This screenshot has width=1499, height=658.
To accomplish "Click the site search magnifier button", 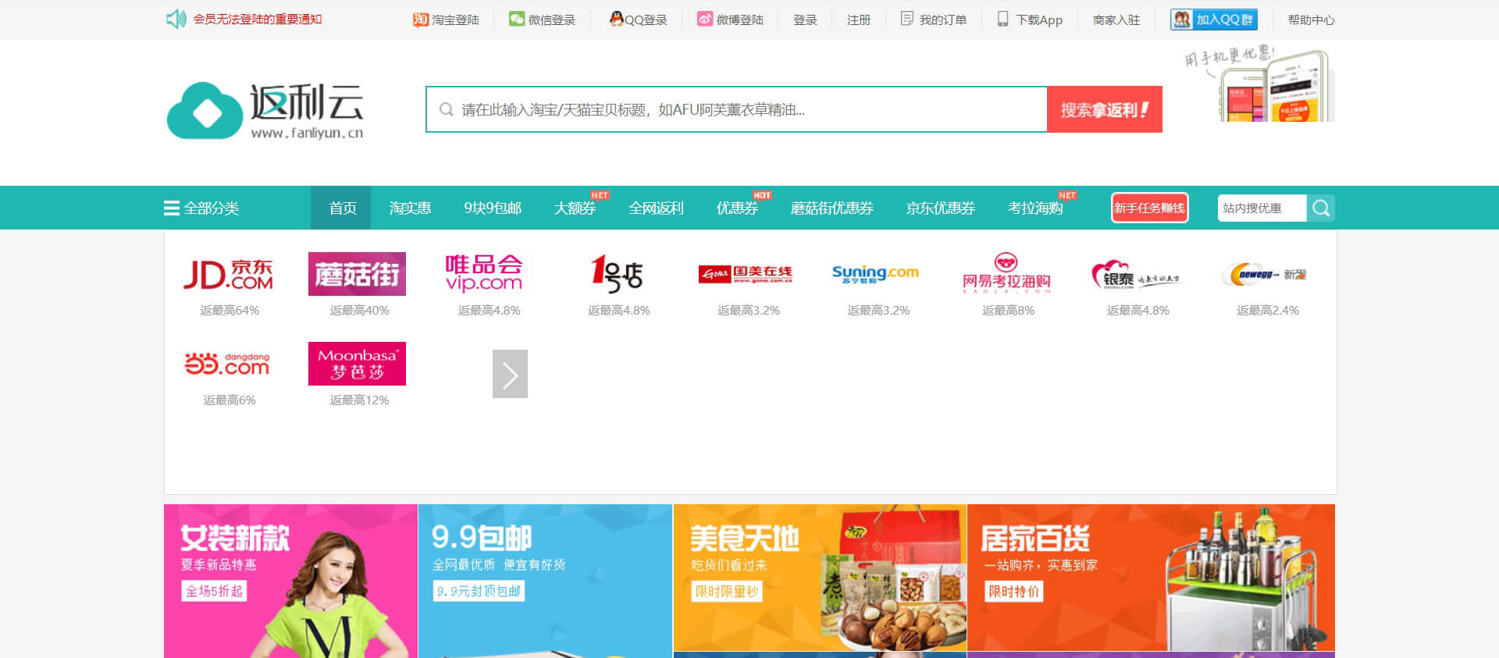I will point(1321,208).
